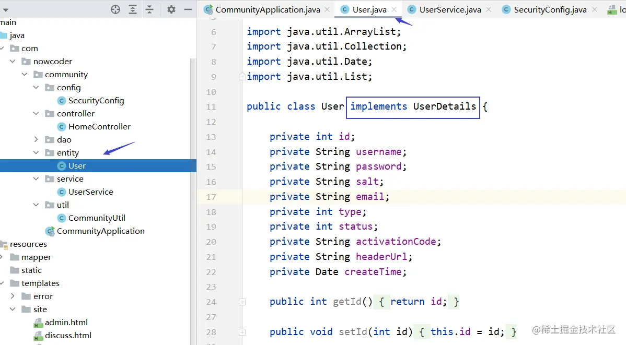Close the CommunityApplication.java tab
The image size is (626, 345).
[x=328, y=9]
